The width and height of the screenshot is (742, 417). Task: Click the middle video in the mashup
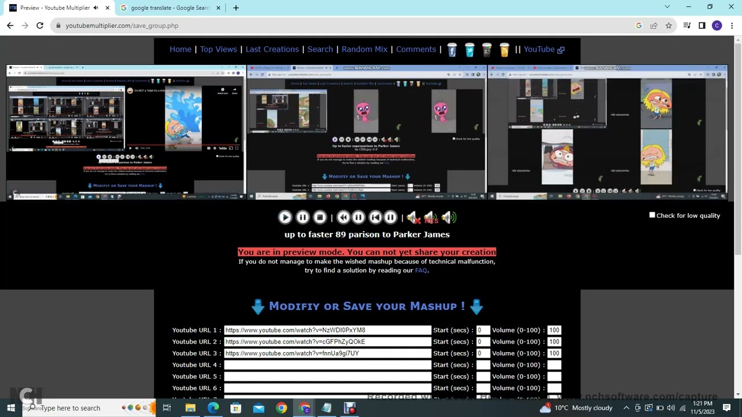[x=366, y=133]
